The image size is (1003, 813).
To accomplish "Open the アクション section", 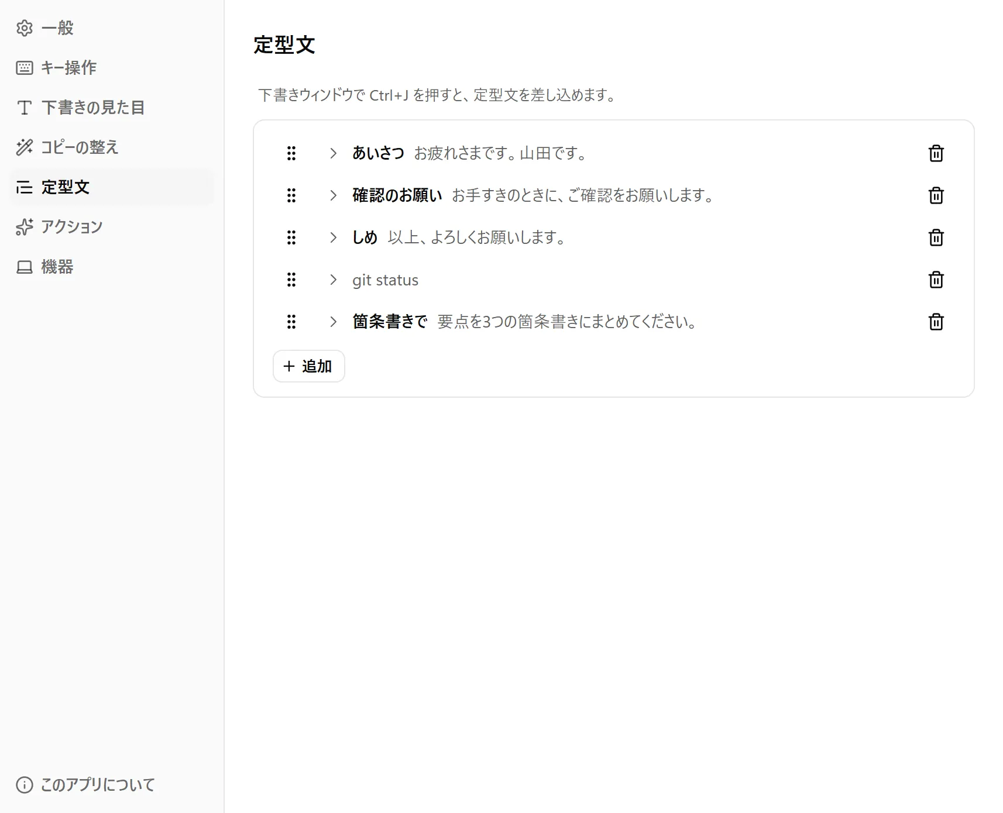I will tap(112, 227).
